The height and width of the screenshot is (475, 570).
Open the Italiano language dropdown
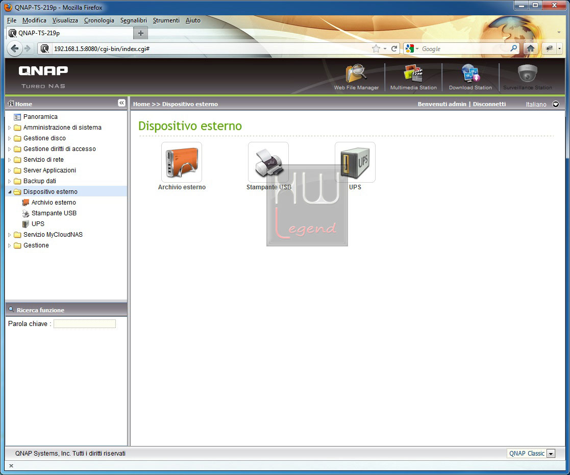pyautogui.click(x=556, y=104)
